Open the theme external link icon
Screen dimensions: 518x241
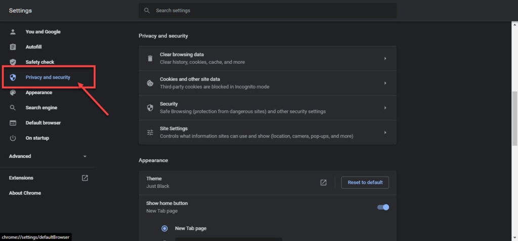(x=323, y=182)
